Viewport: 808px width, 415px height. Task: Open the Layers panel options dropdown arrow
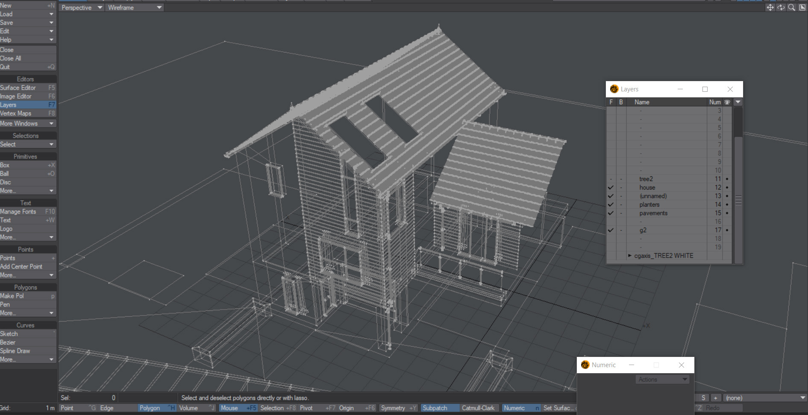tap(738, 102)
